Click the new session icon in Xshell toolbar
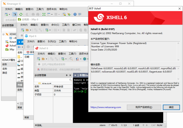This screenshot has height=128, width=183. [38, 59]
